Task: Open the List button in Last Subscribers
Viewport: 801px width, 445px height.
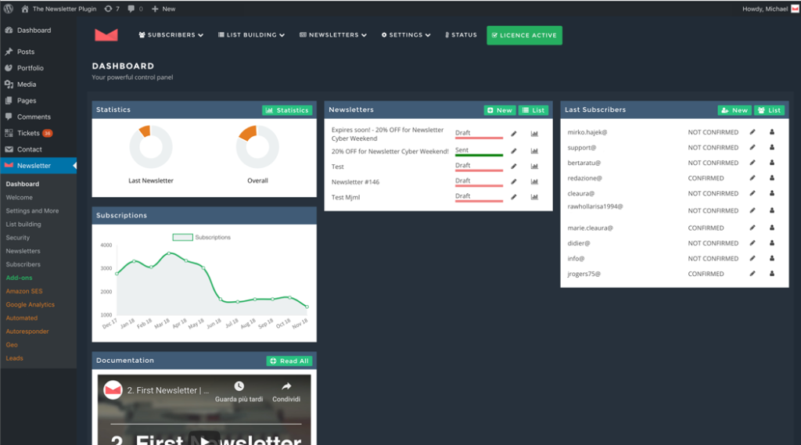Action: tap(770, 110)
